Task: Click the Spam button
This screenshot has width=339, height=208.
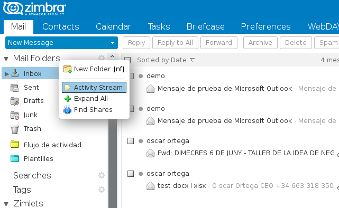Action: coord(327,43)
